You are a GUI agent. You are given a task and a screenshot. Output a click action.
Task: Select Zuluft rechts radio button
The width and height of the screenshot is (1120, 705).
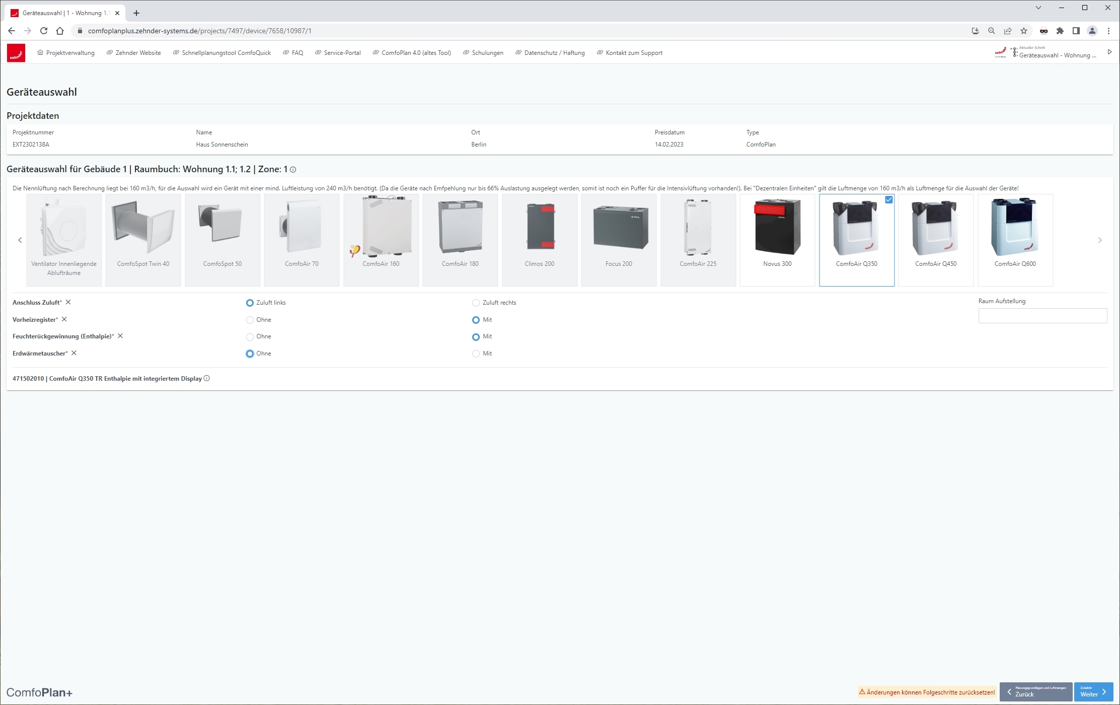tap(476, 303)
